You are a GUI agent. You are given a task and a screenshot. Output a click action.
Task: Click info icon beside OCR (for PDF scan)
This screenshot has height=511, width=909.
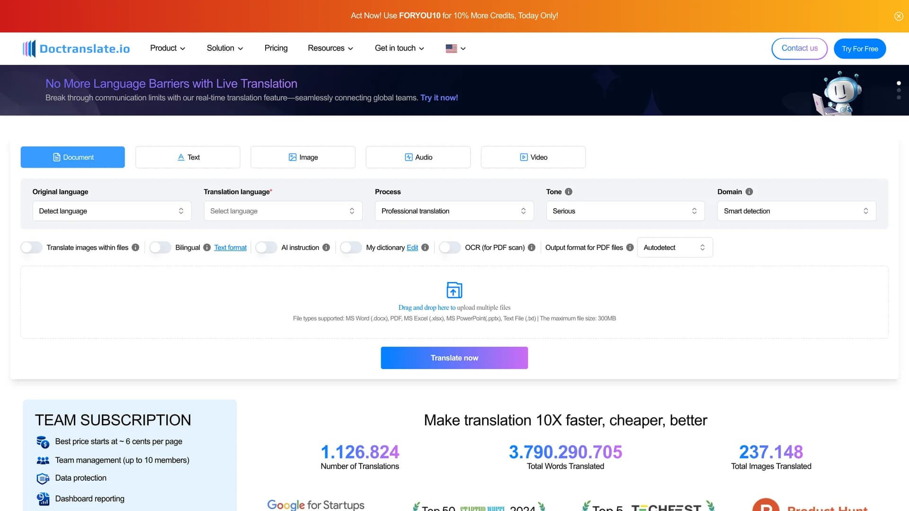point(532,247)
